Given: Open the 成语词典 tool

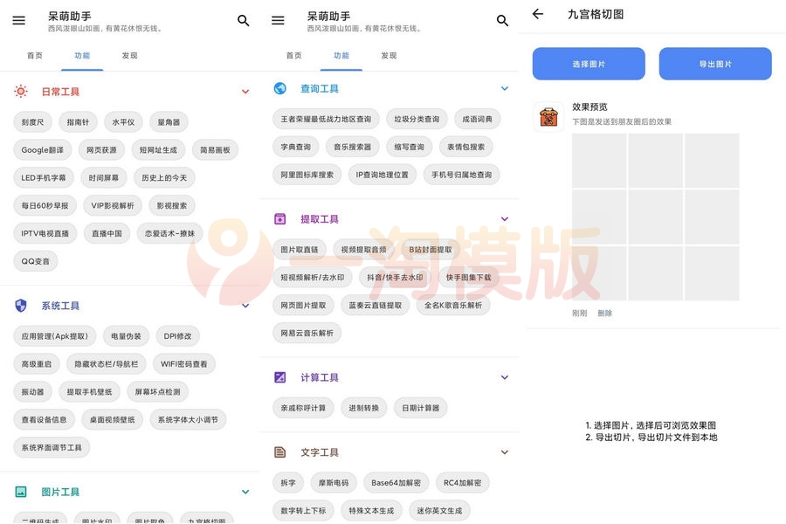Looking at the screenshot, I should (x=477, y=119).
